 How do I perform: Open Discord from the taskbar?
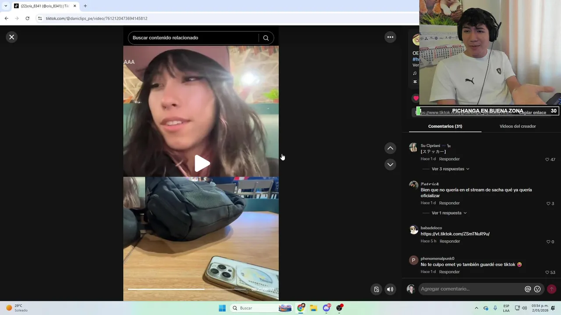[327, 308]
